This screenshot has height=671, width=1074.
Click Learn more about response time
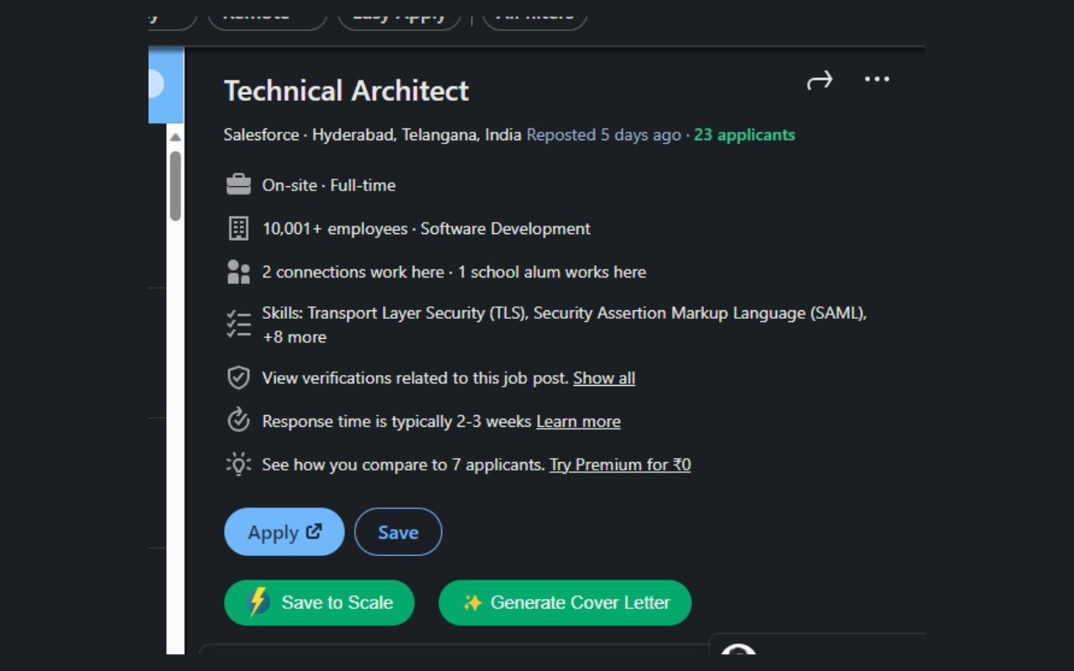point(578,422)
